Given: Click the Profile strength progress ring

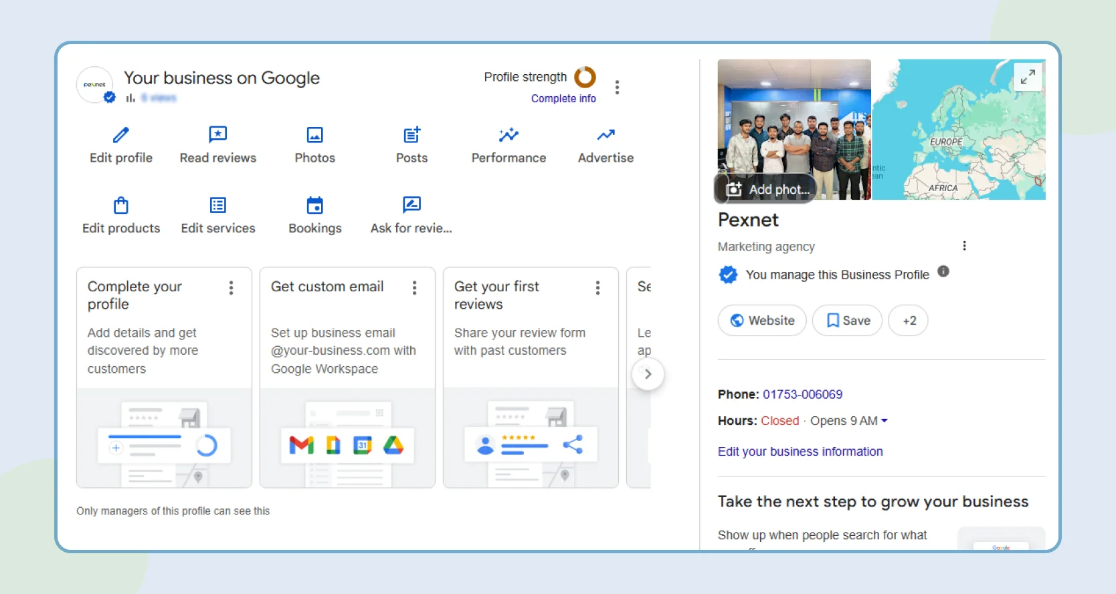Looking at the screenshot, I should pos(585,77).
